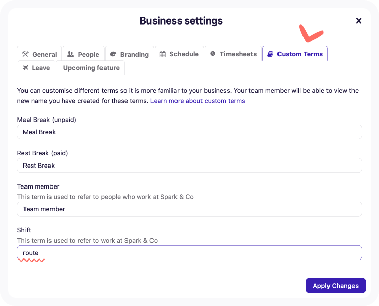Open Learn more about custom terms link
This screenshot has width=379, height=306.
point(197,101)
